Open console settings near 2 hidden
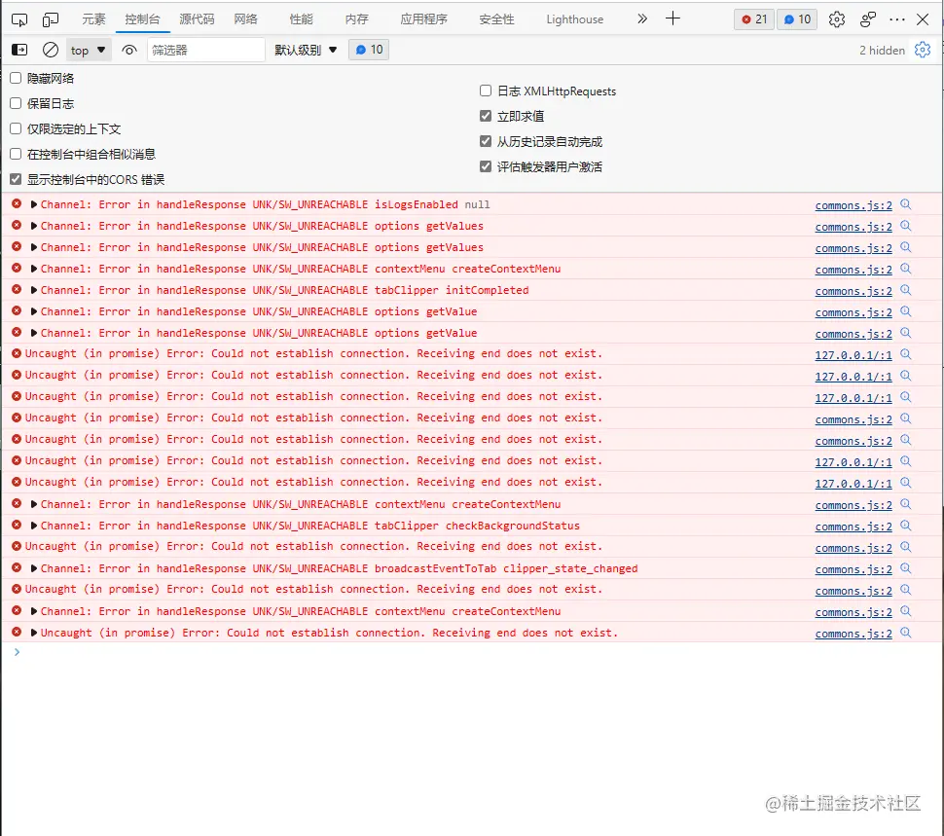Image resolution: width=944 pixels, height=836 pixels. tap(923, 49)
